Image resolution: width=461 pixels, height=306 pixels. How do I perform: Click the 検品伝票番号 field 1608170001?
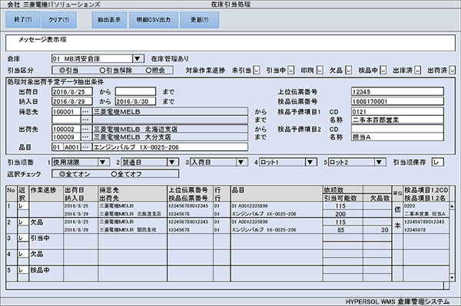point(397,101)
